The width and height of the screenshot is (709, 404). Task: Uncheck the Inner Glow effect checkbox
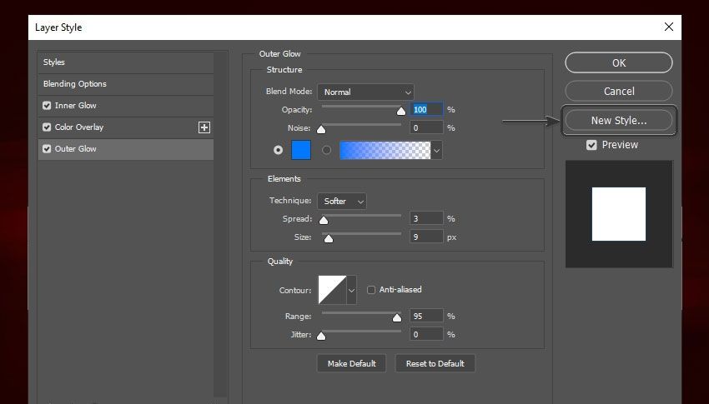pyautogui.click(x=47, y=106)
